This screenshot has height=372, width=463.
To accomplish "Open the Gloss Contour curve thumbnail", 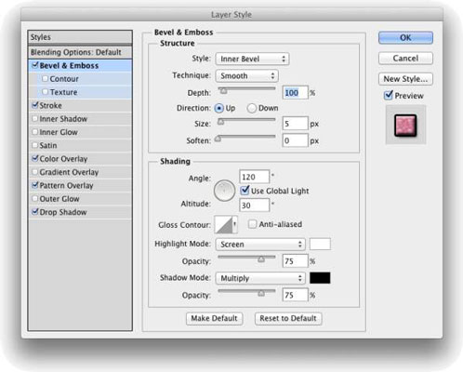I will (x=223, y=225).
